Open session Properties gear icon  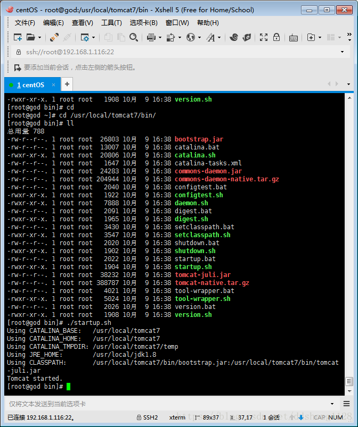85,37
